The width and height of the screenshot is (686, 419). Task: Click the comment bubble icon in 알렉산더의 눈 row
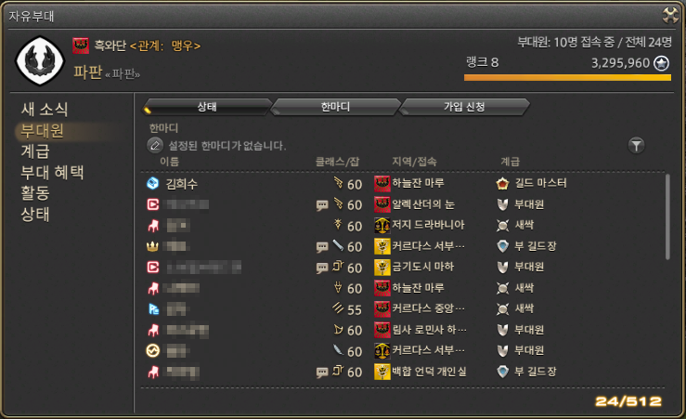click(322, 205)
